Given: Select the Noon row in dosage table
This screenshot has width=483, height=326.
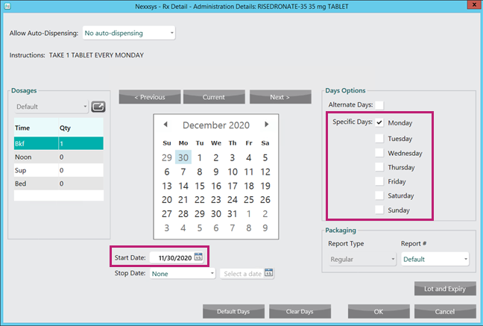Looking at the screenshot, I should [56, 157].
